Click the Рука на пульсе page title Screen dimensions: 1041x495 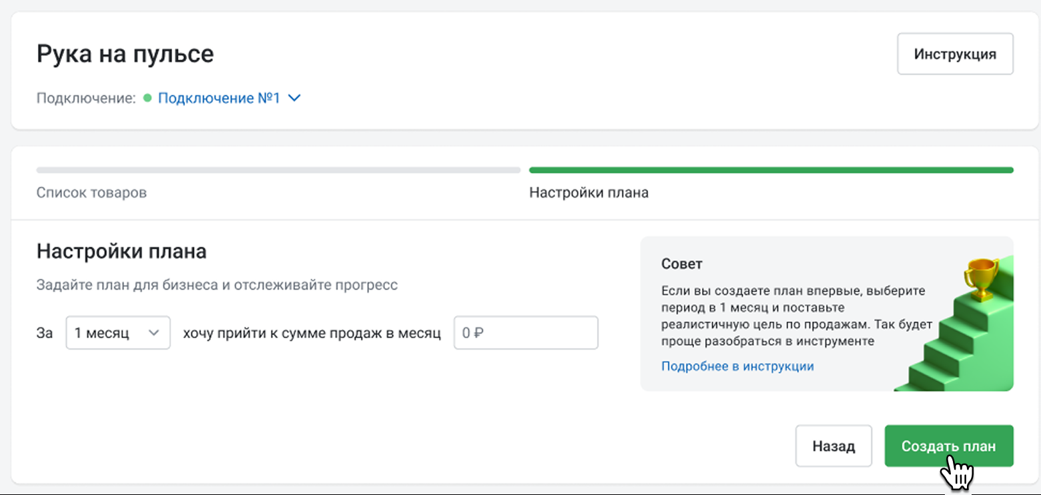125,54
